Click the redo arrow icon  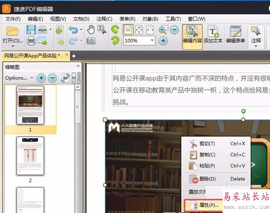point(73,41)
